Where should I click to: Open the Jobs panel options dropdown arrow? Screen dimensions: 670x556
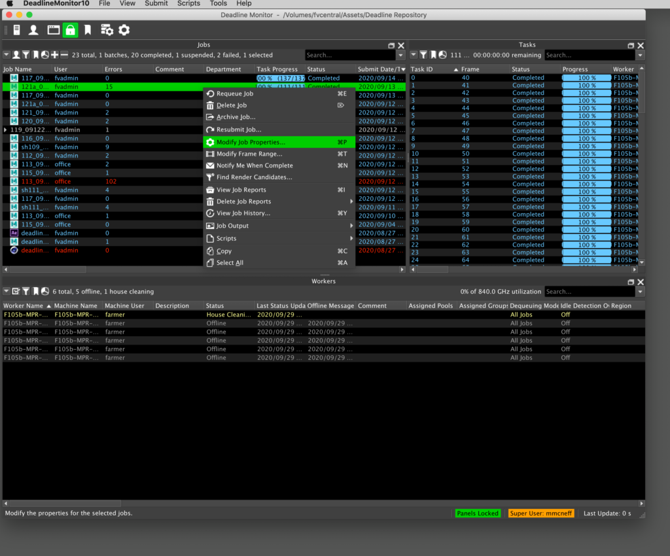(7, 55)
